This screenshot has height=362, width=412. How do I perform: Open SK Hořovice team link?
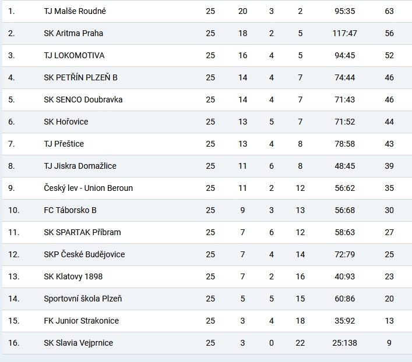point(66,122)
